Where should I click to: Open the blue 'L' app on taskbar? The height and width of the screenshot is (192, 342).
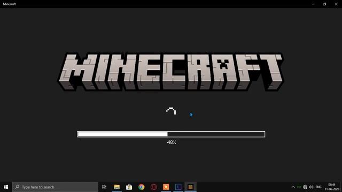(x=178, y=187)
